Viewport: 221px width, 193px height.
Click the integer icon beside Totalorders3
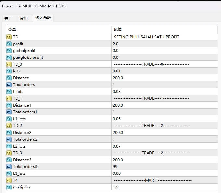coord(9,166)
